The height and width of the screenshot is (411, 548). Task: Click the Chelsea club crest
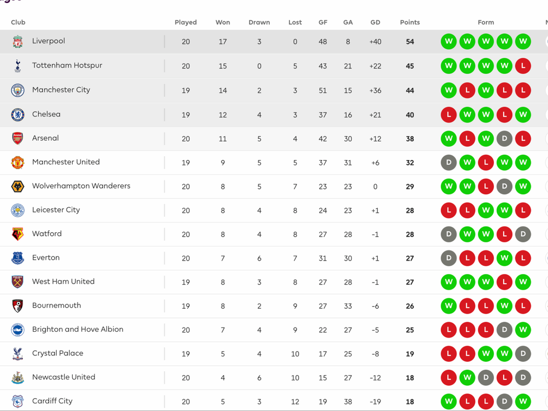(18, 115)
